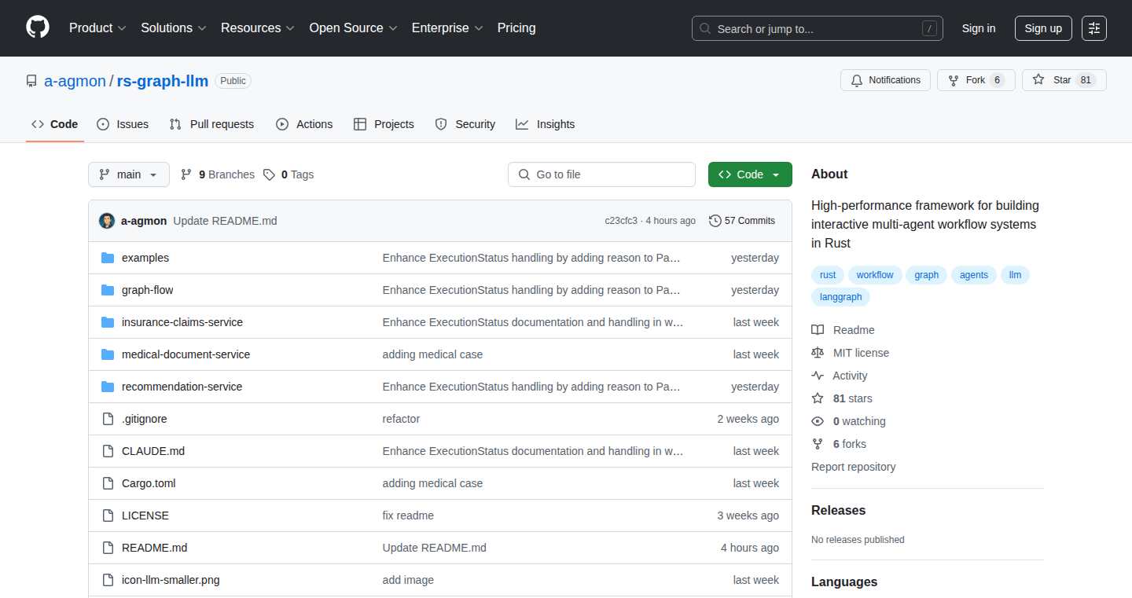Select the agents topic tag
Screen dimensions: 1132x598
click(974, 275)
